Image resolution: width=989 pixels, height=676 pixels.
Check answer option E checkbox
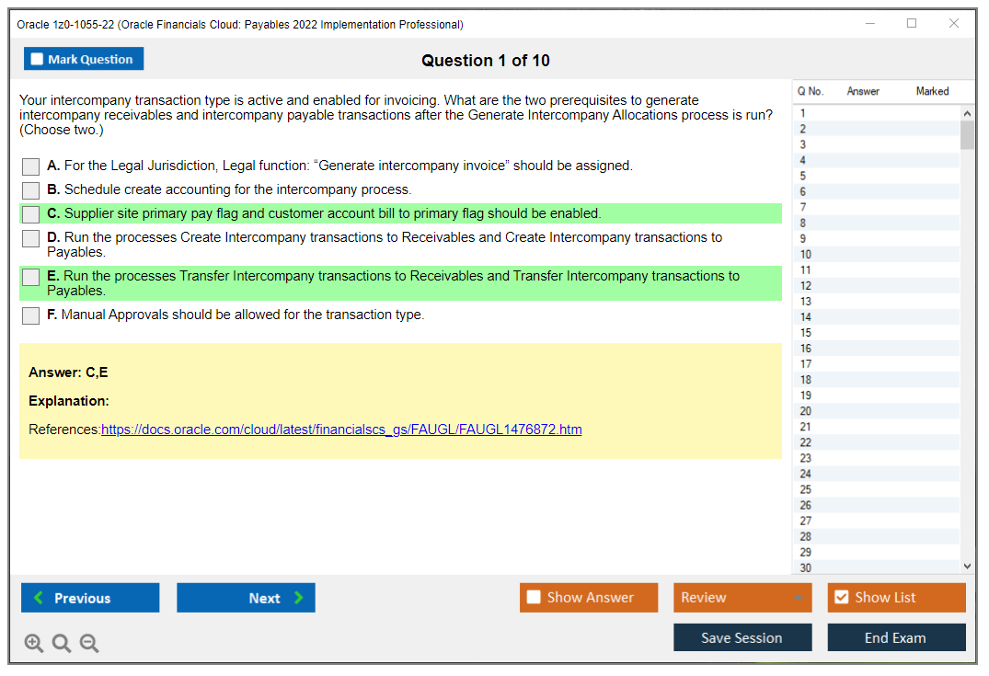tap(31, 277)
